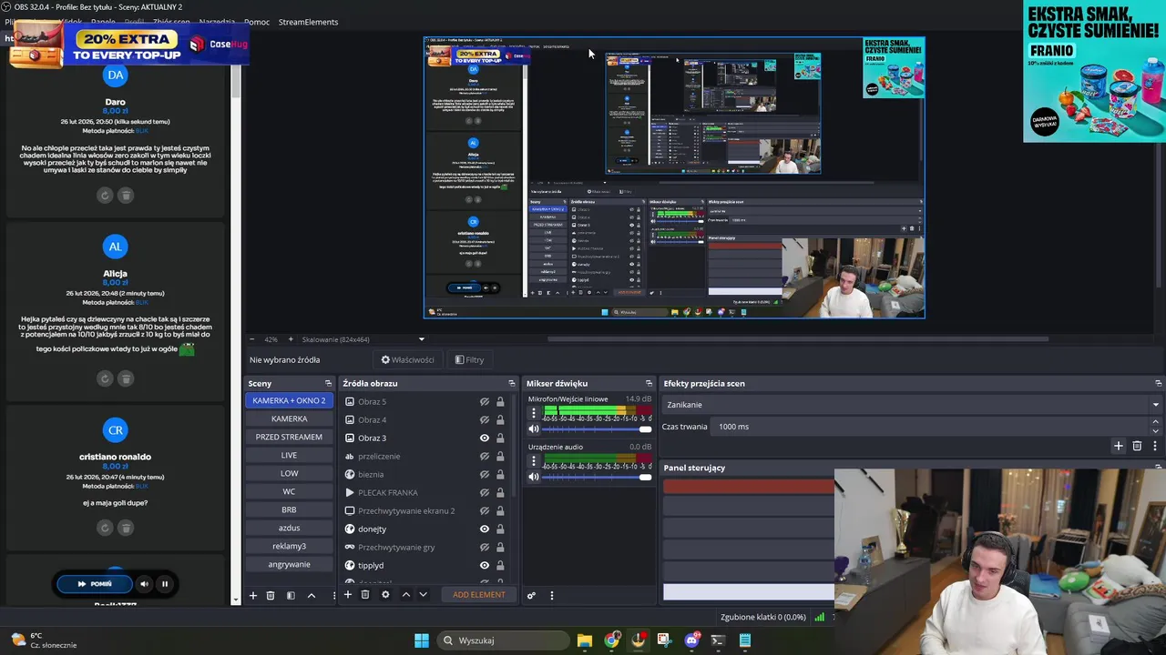The width and height of the screenshot is (1166, 655).
Task: Add a new scene with the plus icon
Action: pyautogui.click(x=253, y=596)
